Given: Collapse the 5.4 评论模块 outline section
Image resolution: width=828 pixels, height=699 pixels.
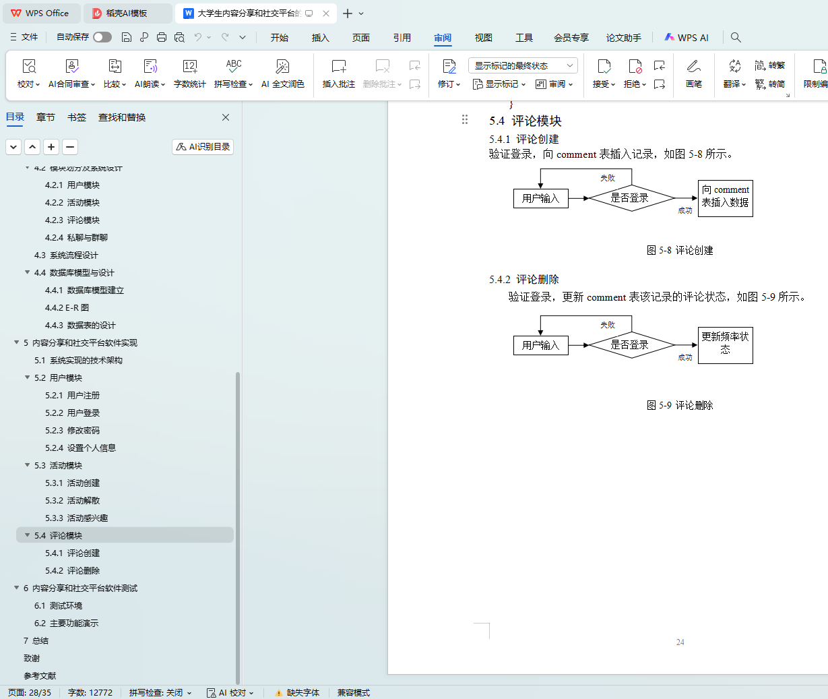Looking at the screenshot, I should (x=28, y=535).
